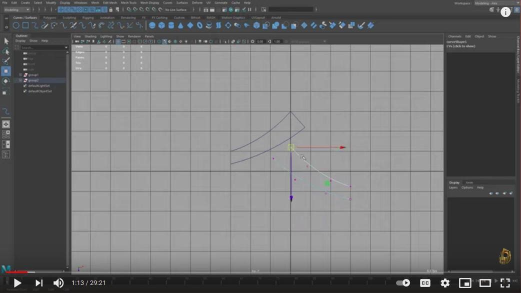The image size is (521, 293).
Task: Create a NURBS sphere from the shelf
Action: point(152,25)
